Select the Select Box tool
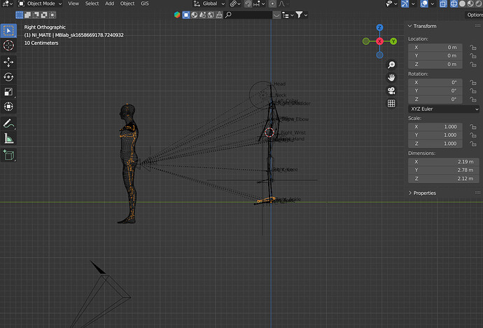The image size is (483, 328). (8, 31)
